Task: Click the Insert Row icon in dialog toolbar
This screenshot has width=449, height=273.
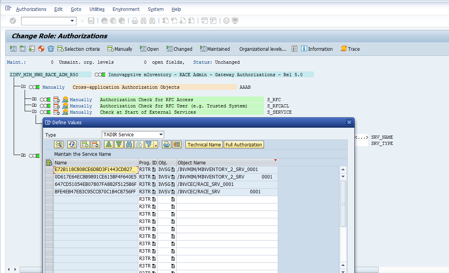Action: (x=85, y=145)
